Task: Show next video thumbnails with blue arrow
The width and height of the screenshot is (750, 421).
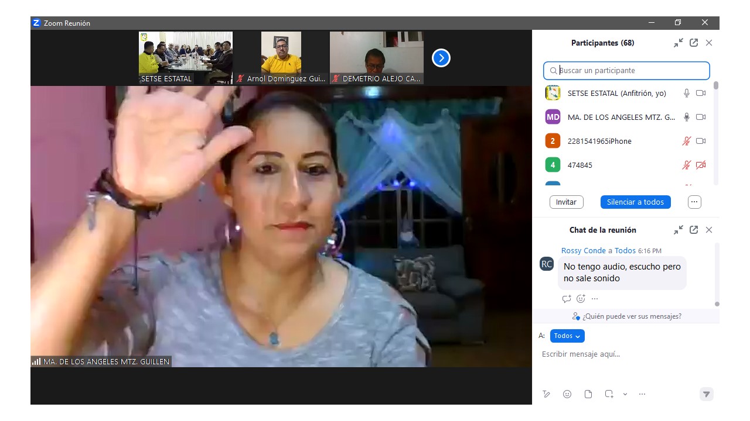Action: coord(441,58)
